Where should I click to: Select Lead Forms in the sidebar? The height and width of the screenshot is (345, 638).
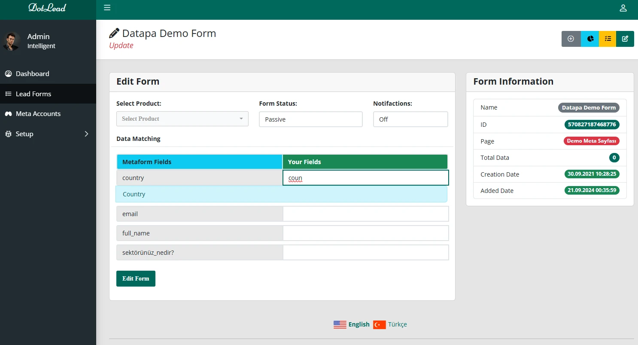click(33, 94)
